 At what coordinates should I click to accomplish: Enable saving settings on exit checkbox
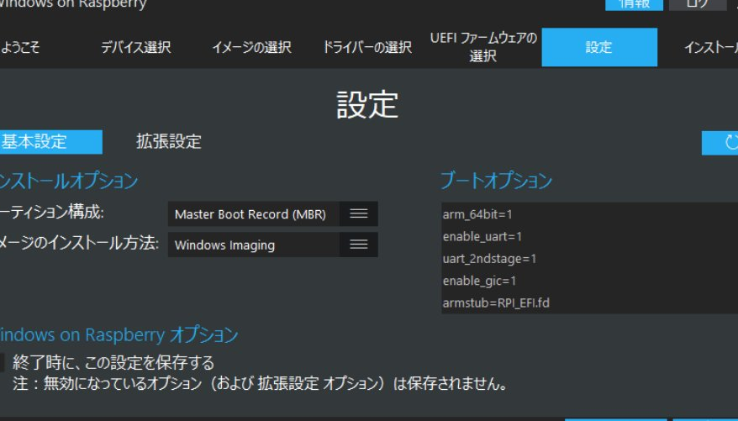point(3,363)
